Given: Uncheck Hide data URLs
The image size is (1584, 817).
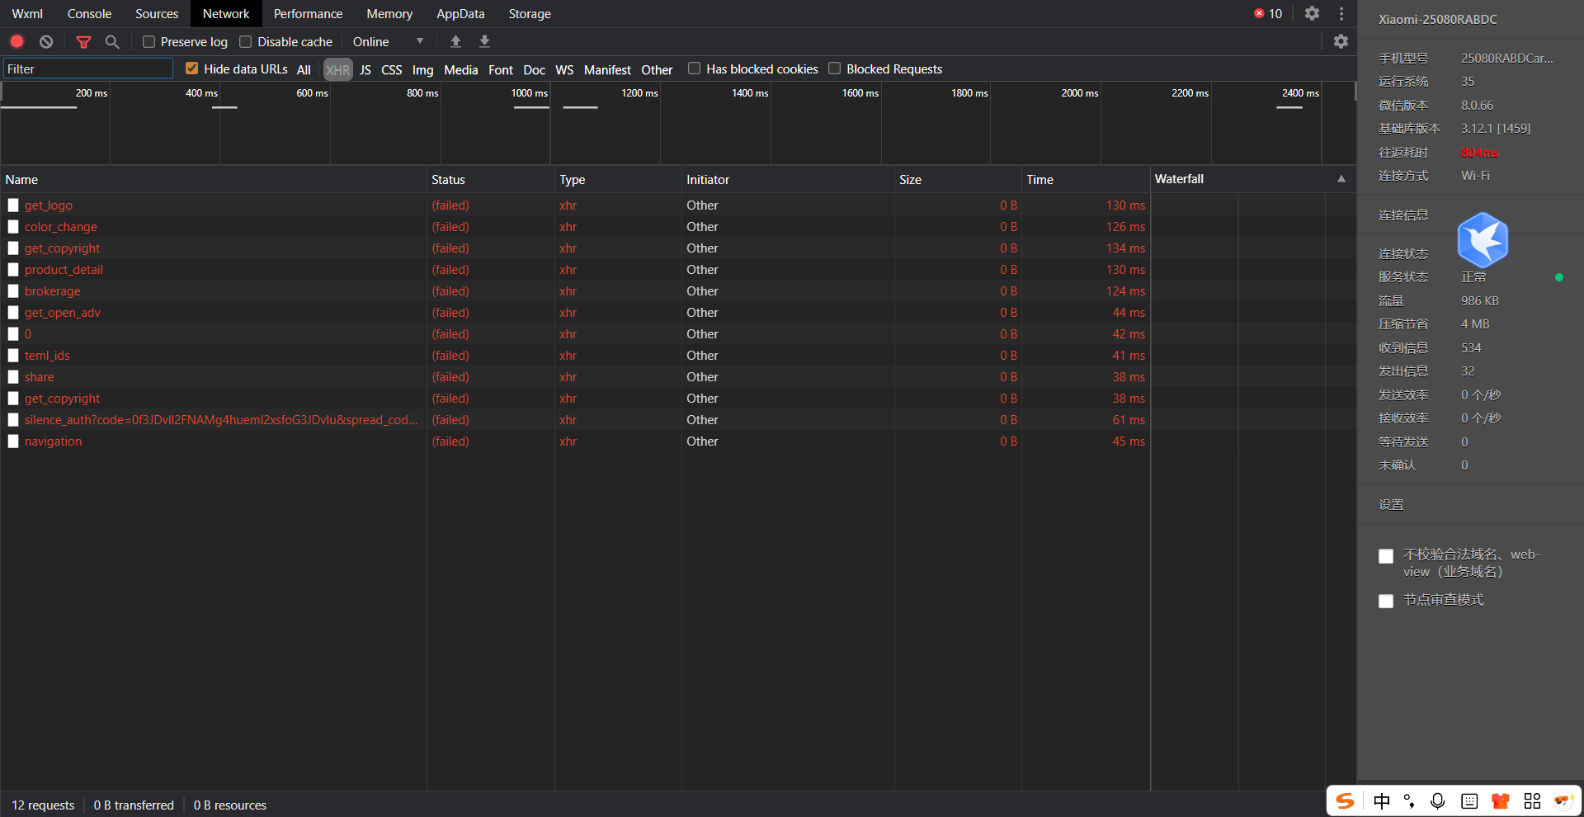Looking at the screenshot, I should (192, 68).
